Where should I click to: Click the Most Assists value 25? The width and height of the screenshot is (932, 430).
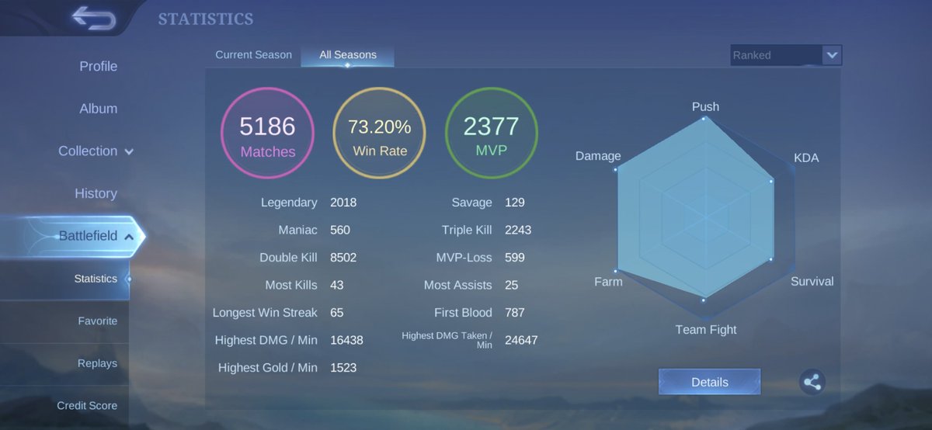pos(511,285)
